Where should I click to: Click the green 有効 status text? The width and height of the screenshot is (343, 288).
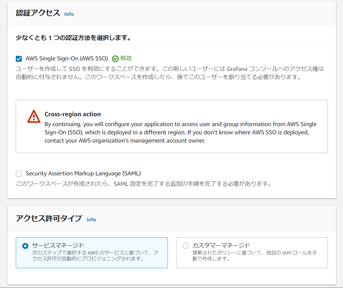point(126,58)
